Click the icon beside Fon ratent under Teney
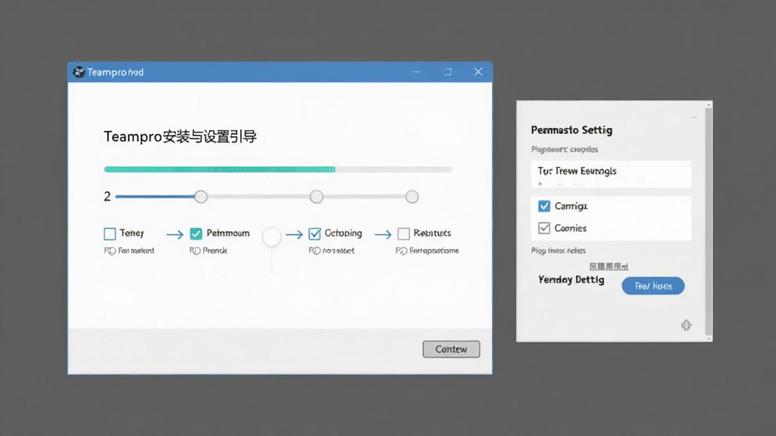 tap(110, 251)
